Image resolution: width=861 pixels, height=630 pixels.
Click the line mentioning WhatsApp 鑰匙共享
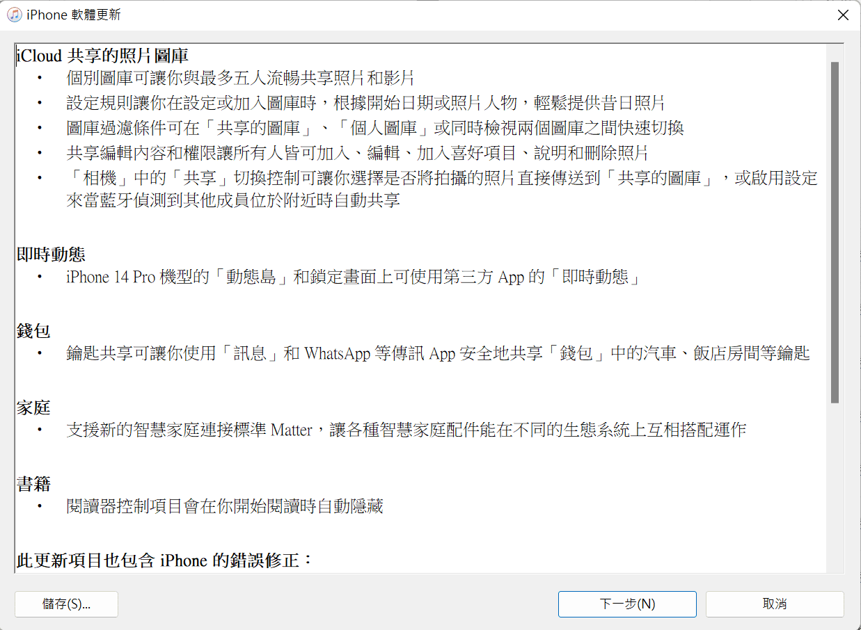click(x=438, y=354)
